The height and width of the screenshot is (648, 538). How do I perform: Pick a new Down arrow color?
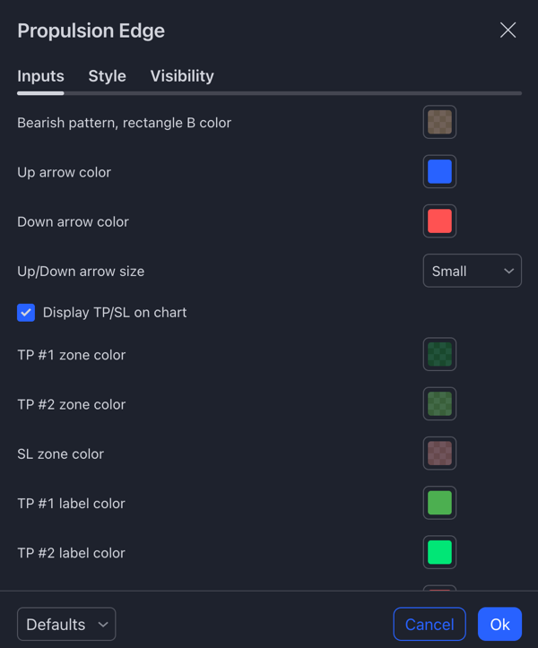click(439, 221)
